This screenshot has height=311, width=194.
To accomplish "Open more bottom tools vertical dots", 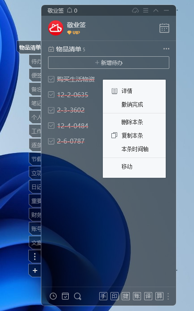I will (x=168, y=296).
